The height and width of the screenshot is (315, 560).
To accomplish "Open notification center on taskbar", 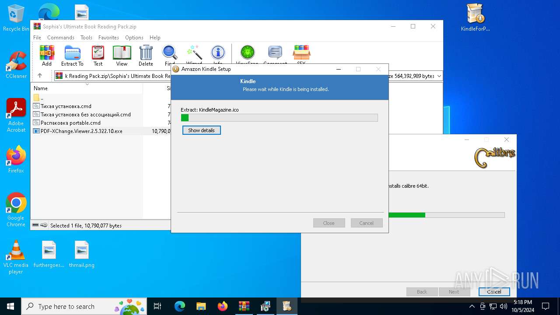I will point(546,306).
